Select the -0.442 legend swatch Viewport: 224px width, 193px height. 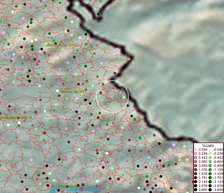point(210,158)
